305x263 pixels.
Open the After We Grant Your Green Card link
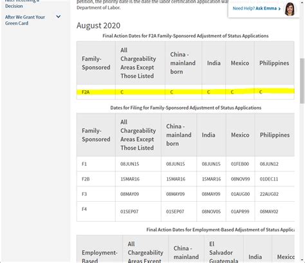coord(25,20)
